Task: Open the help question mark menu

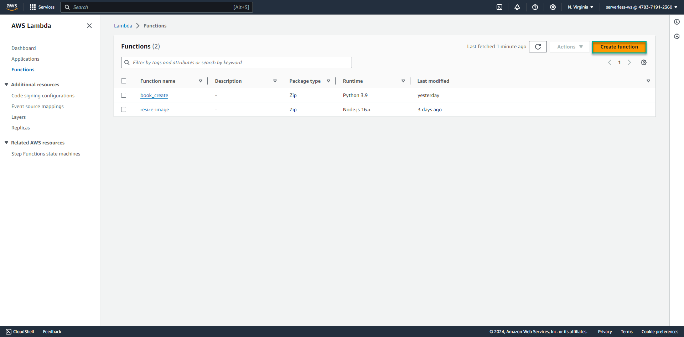Action: point(535,7)
